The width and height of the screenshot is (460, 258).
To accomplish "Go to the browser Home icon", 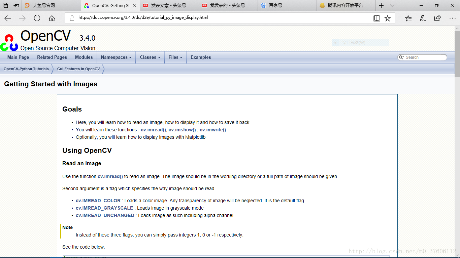I will click(52, 18).
